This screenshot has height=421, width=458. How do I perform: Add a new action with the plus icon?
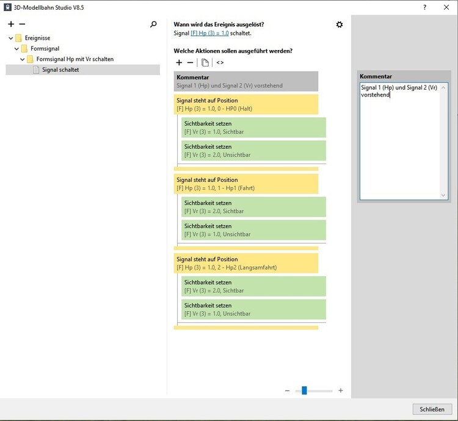click(179, 62)
